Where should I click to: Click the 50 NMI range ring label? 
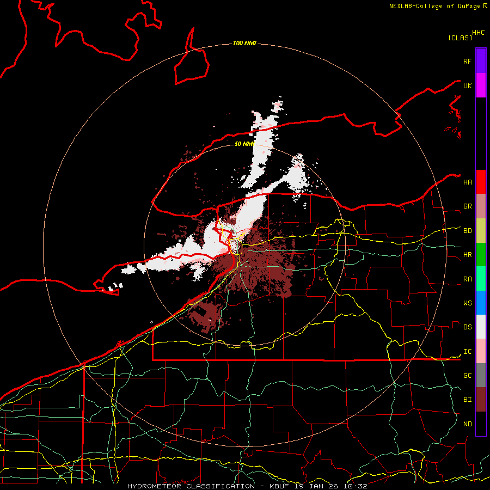[x=244, y=144]
